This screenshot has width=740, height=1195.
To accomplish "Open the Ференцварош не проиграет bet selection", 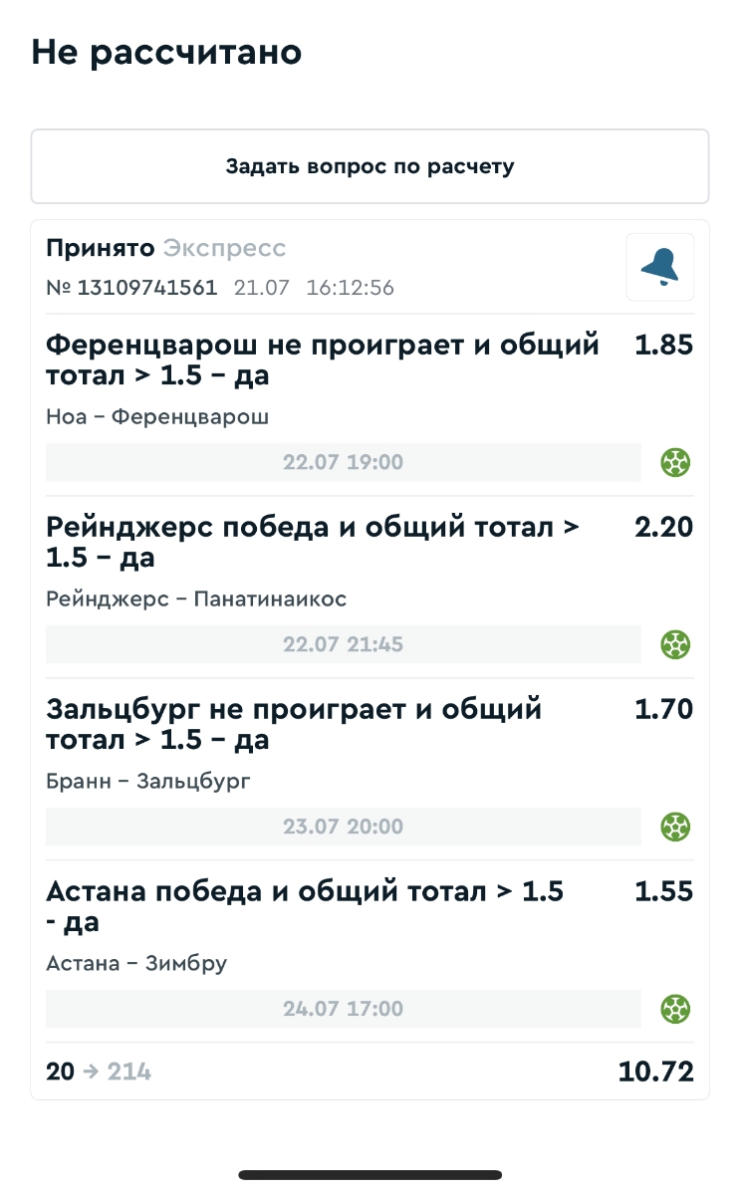I will 323,360.
